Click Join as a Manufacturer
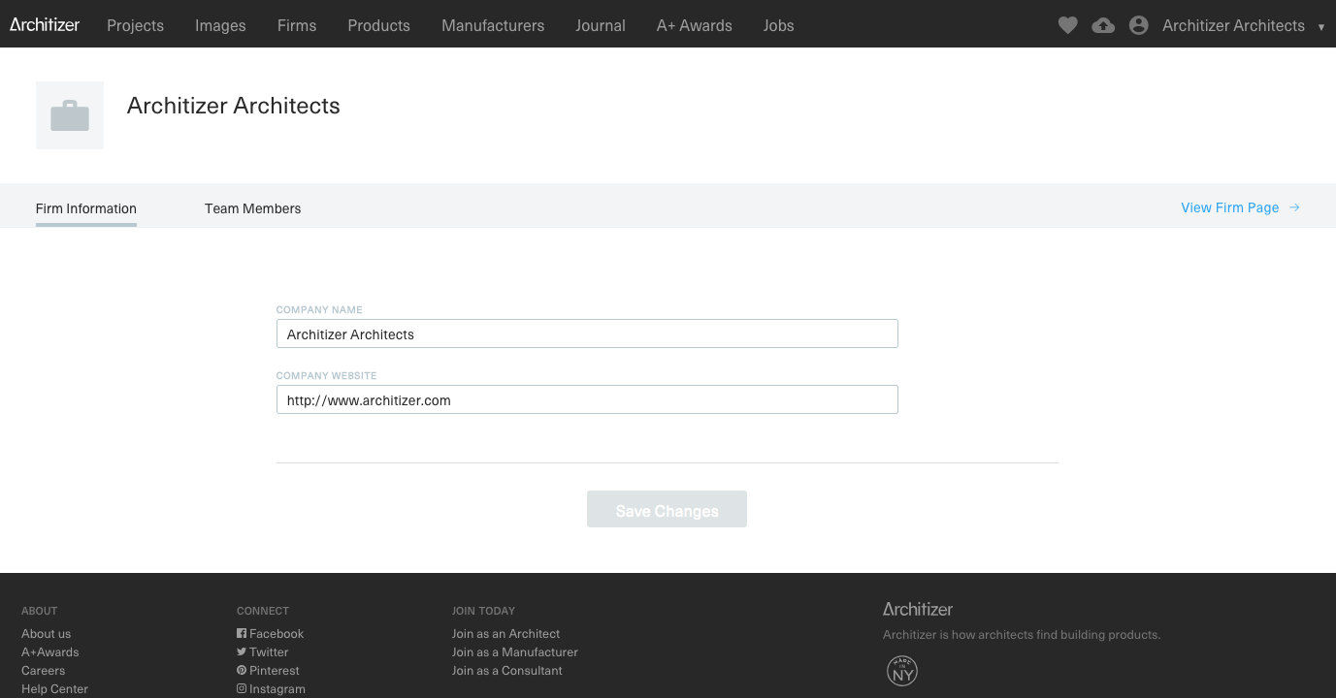 (x=515, y=651)
